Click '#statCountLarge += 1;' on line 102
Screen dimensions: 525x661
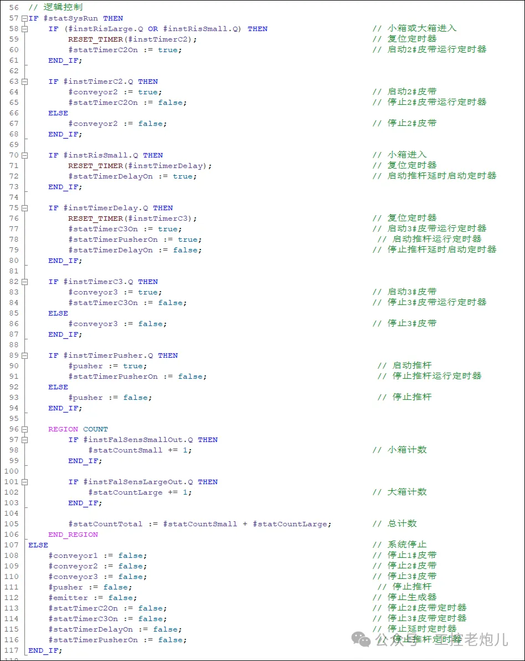140,493
